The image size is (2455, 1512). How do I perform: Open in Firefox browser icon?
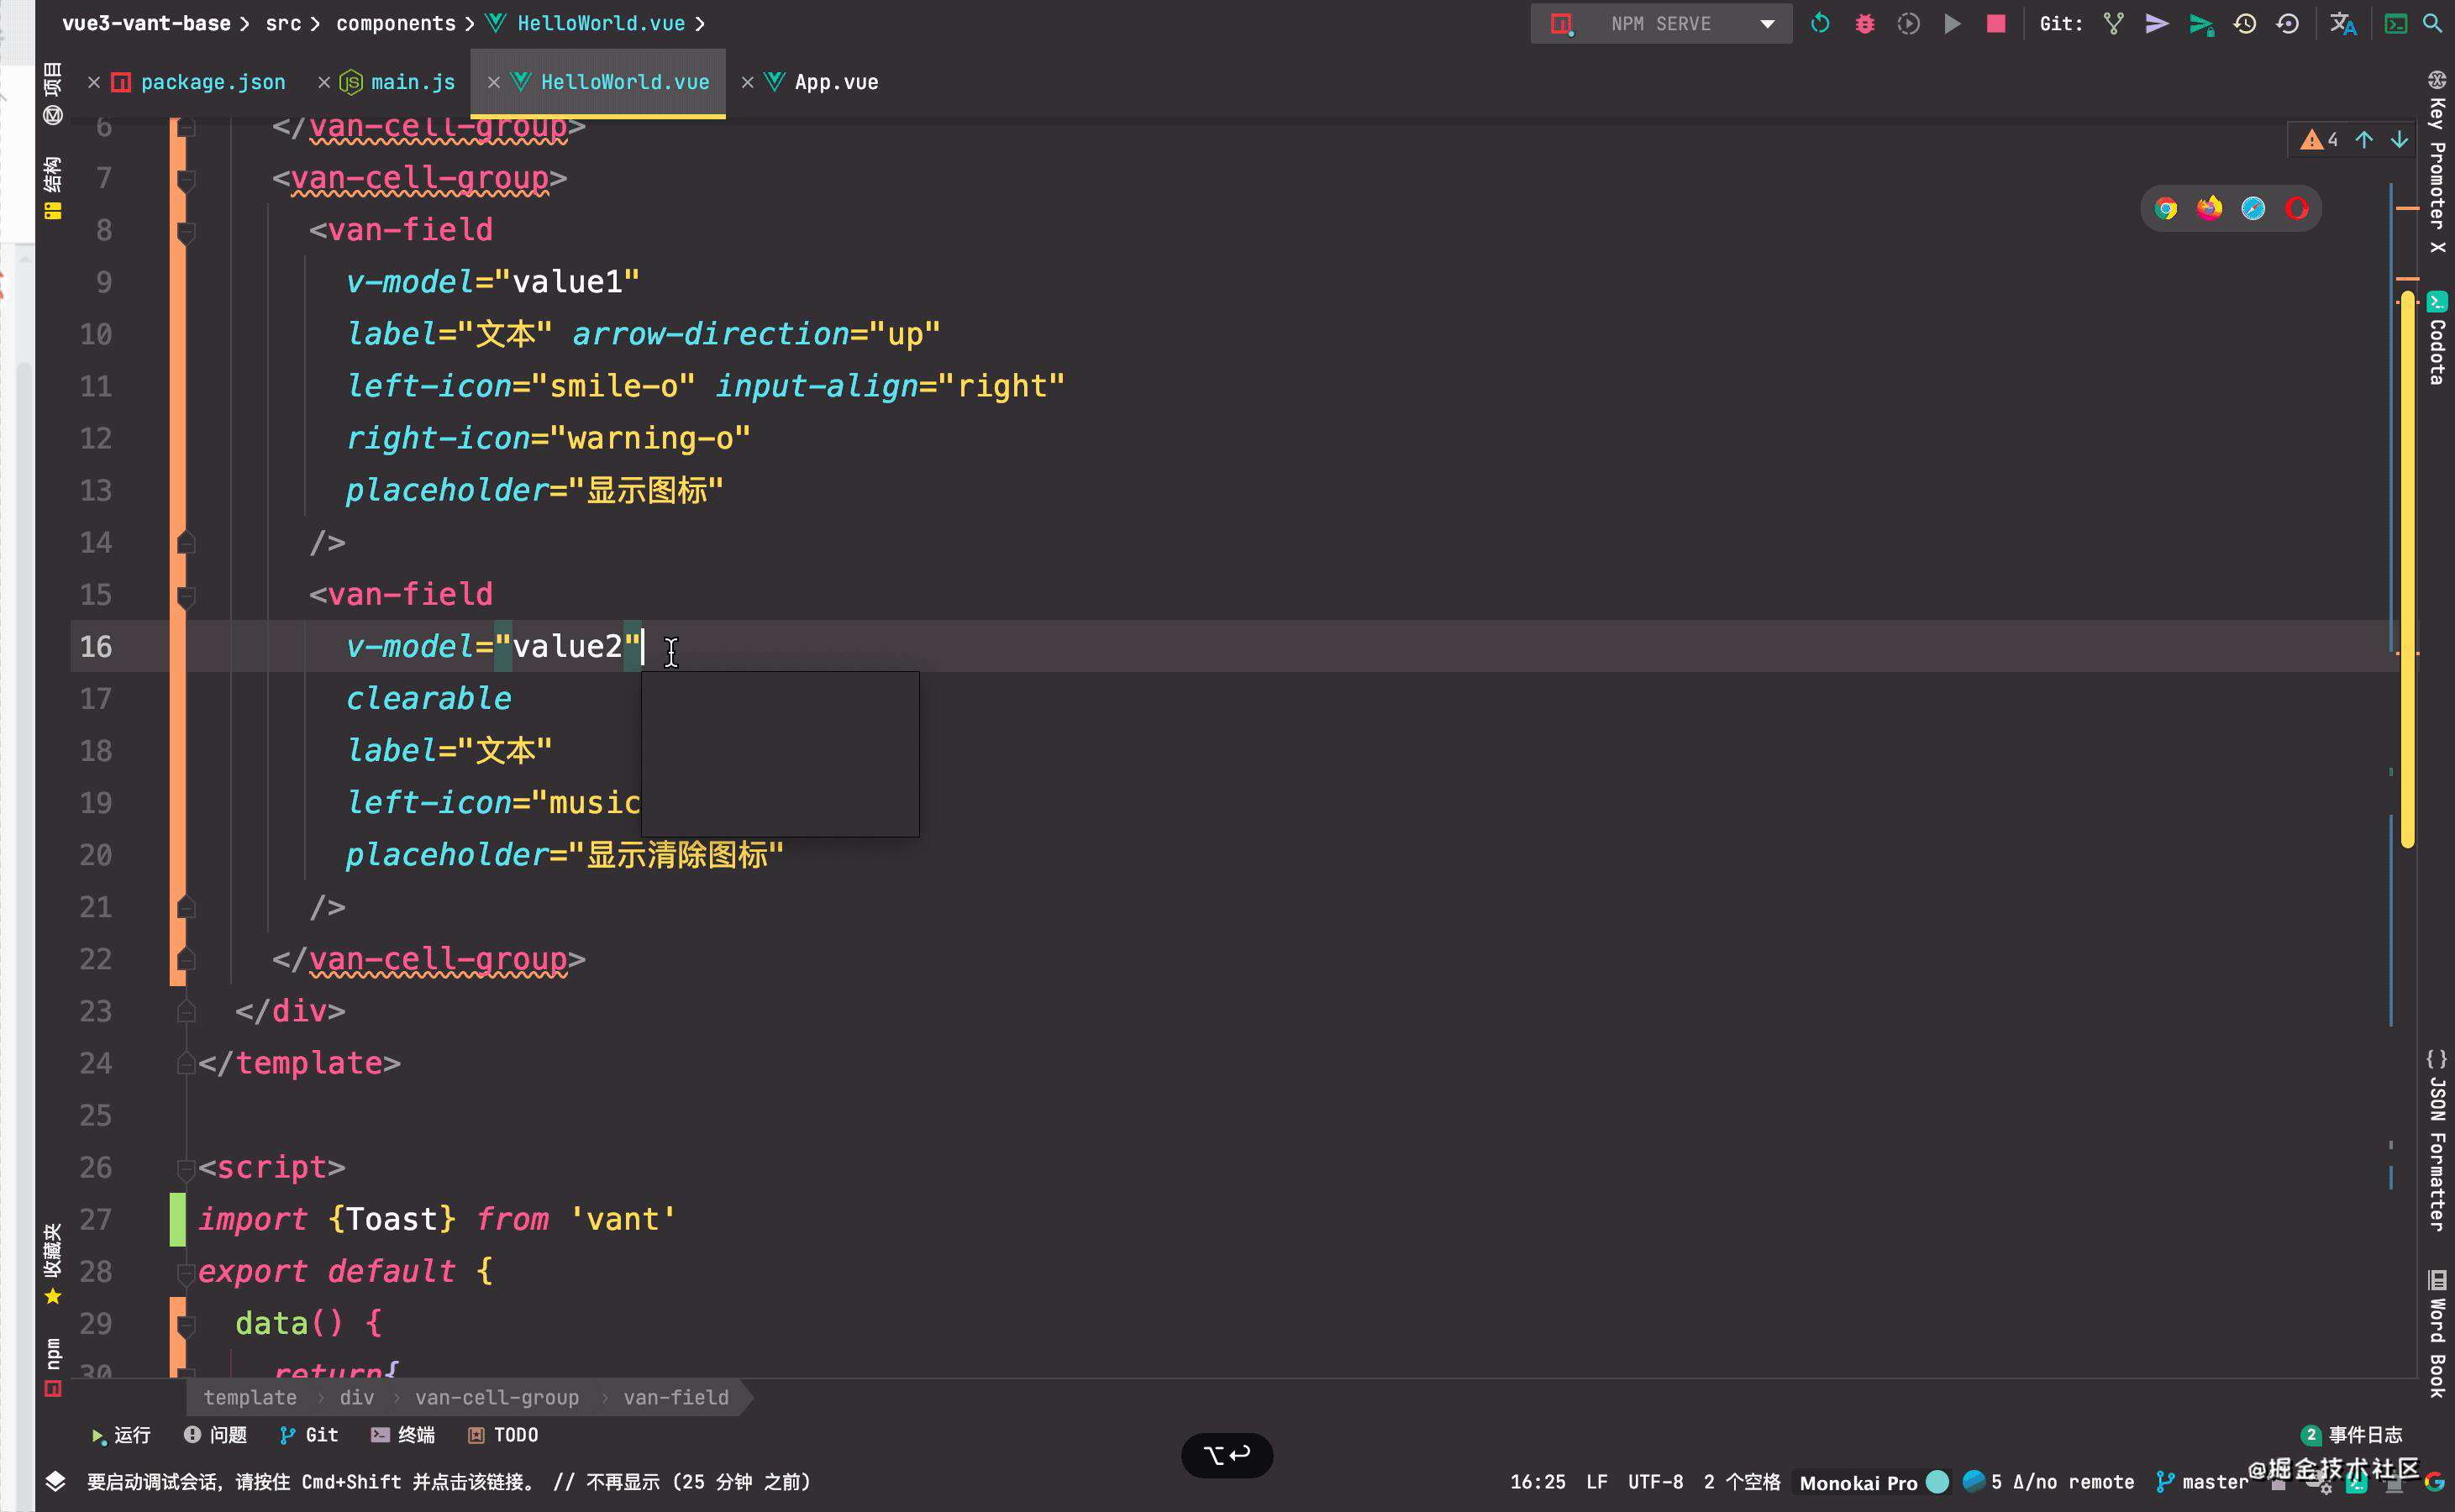pyautogui.click(x=2209, y=208)
